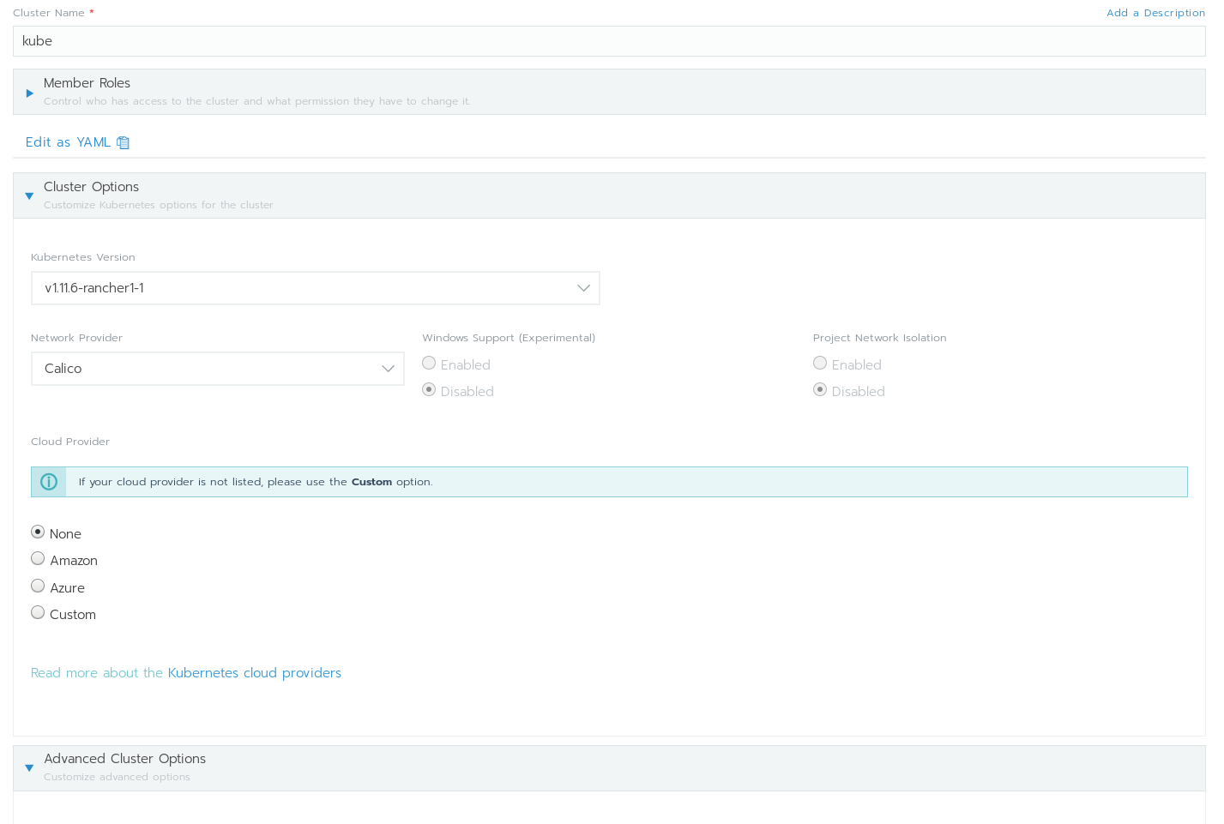Click the Kubernetes Version label
The image size is (1224, 824).
83,257
